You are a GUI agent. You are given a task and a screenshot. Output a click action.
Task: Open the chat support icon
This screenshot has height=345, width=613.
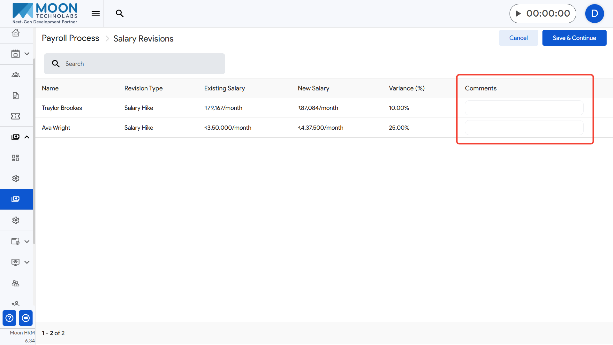[26, 318]
